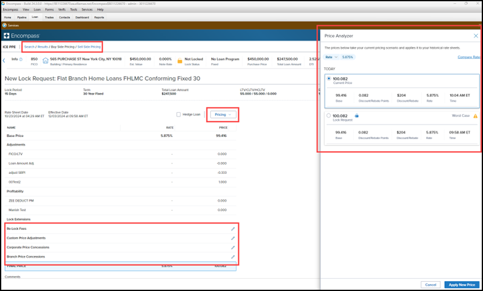The height and width of the screenshot is (291, 483).
Task: Click the 99.416 base price value in table
Action: pos(221,136)
